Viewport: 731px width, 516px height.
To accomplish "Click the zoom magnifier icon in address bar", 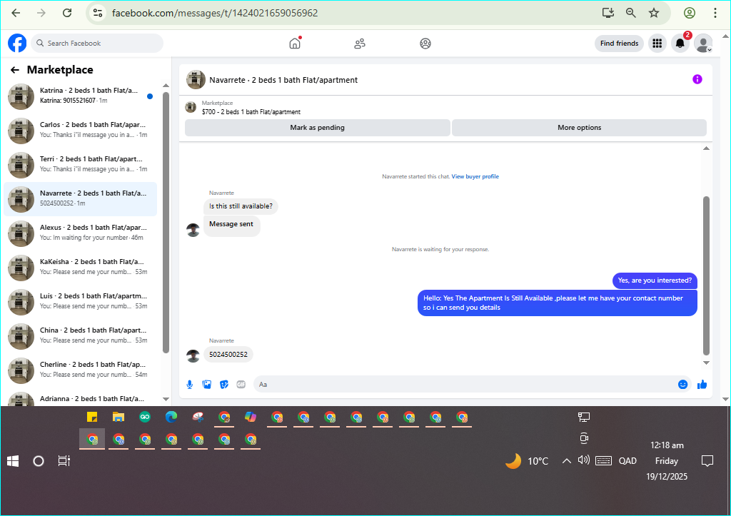I will (631, 13).
